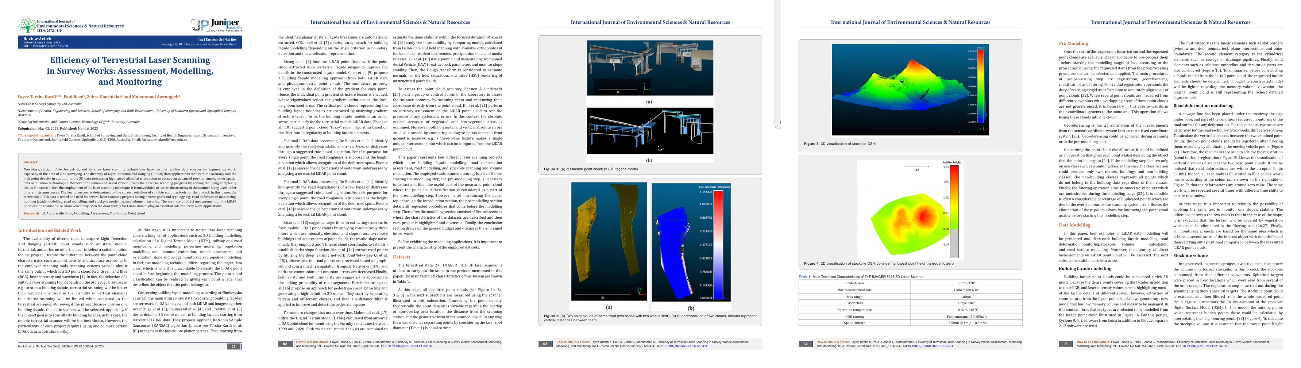This screenshot has width=1301, height=368.
Task: Click the "Max range" table cell
Action: [854, 296]
